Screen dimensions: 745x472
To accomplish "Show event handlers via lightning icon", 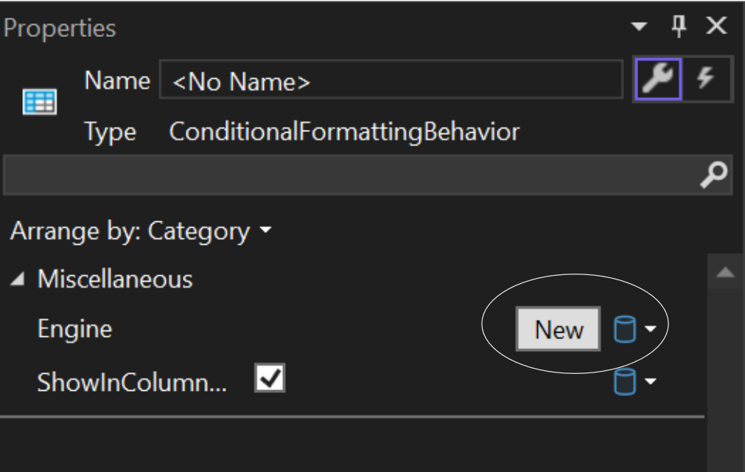I will tap(706, 78).
